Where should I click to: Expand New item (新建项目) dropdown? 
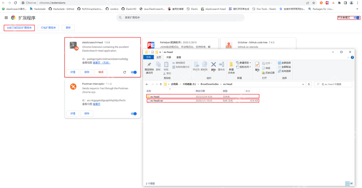click(x=250, y=63)
